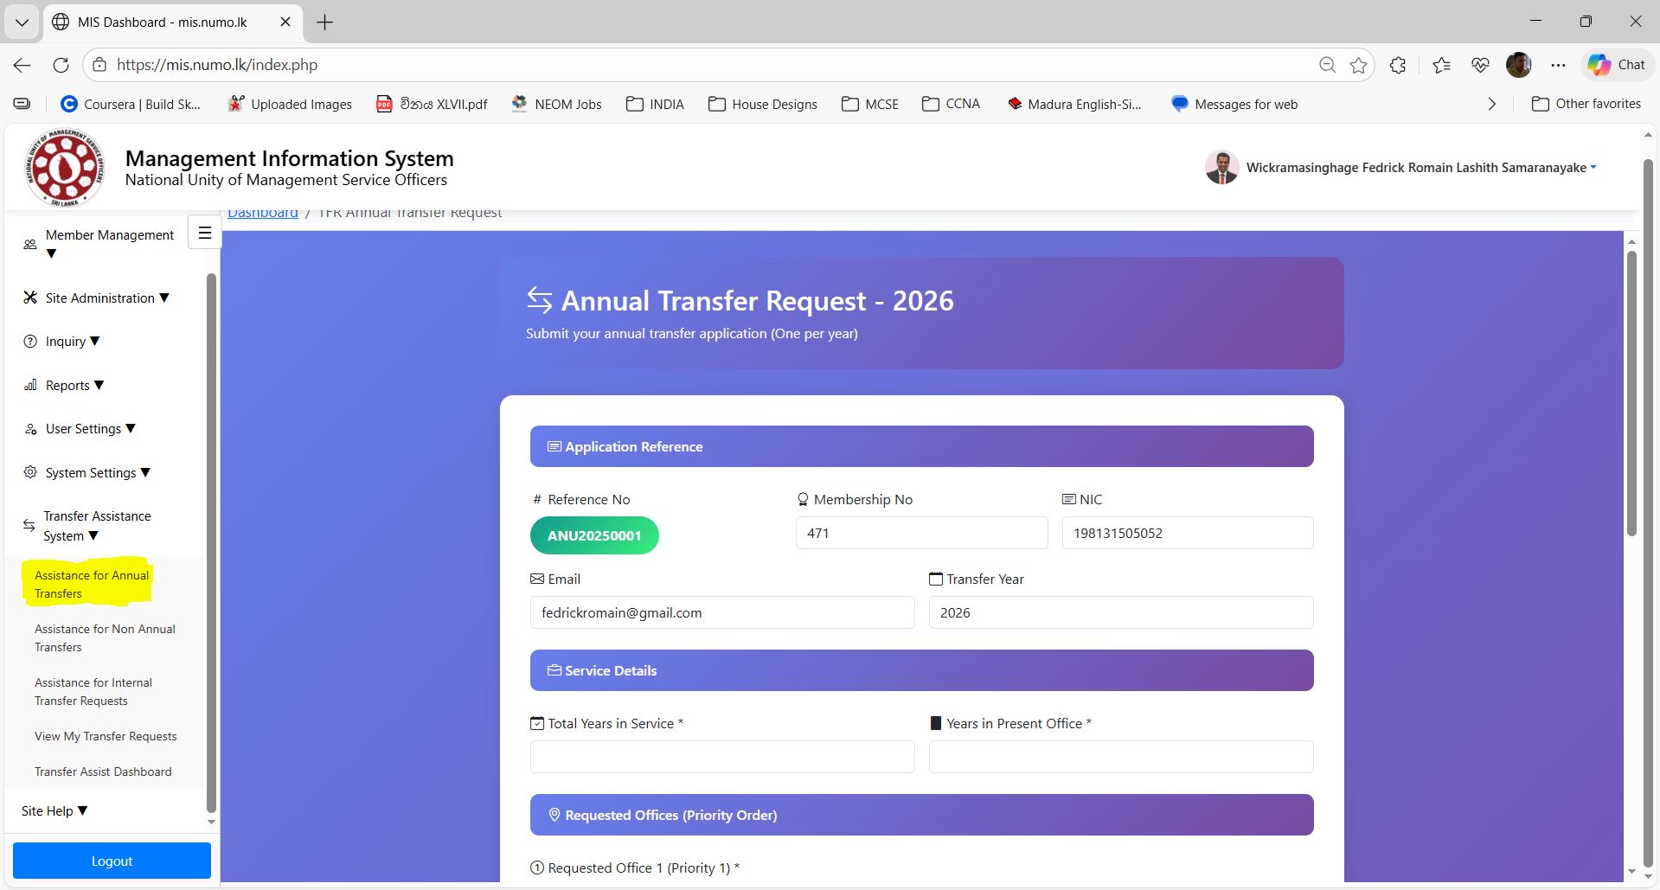Click the favorites star in address bar
Viewport: 1660px width, 890px height.
(1358, 65)
